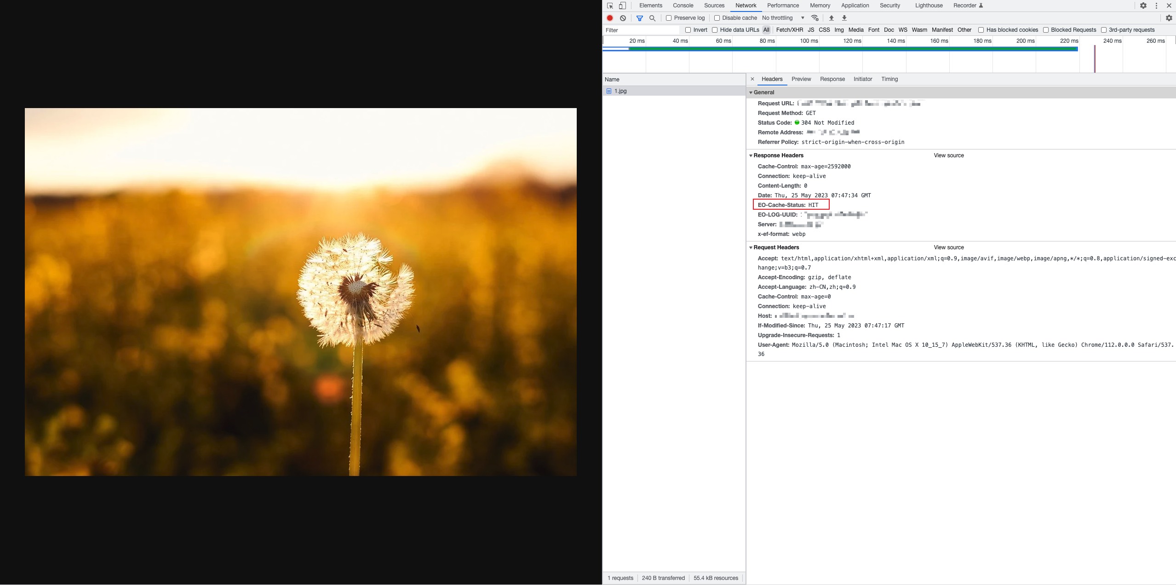Image resolution: width=1176 pixels, height=585 pixels.
Task: Click the inspect element picker icon
Action: [x=610, y=6]
